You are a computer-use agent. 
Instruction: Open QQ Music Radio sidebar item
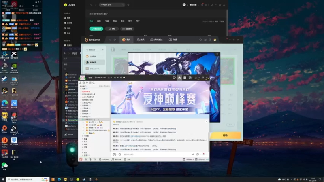point(67,33)
